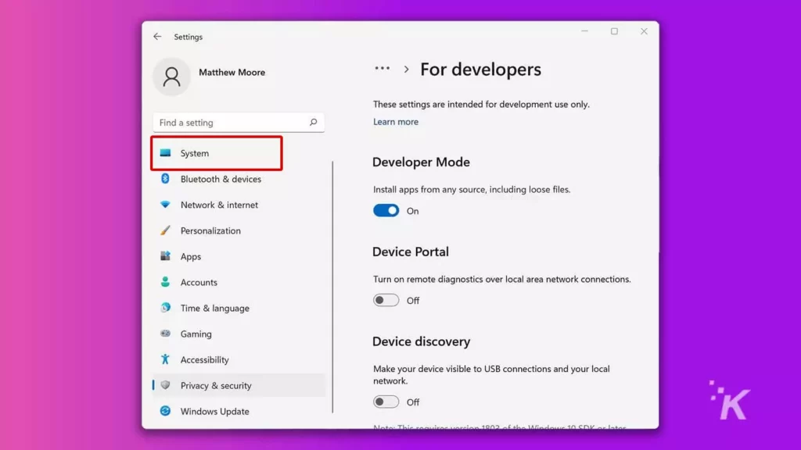Click the For developers page title

(x=480, y=70)
